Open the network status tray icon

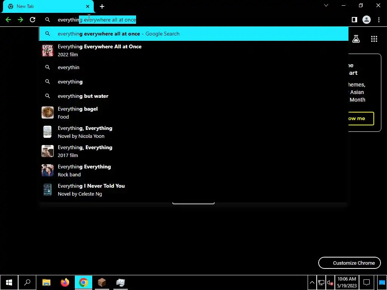[x=321, y=282]
